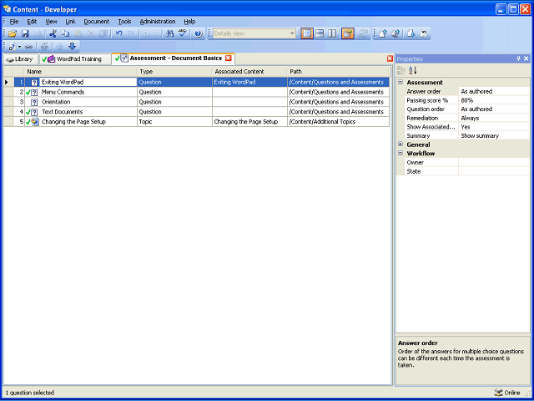Switch to horizontal split layout icon
534x401 pixels.
(x=320, y=33)
